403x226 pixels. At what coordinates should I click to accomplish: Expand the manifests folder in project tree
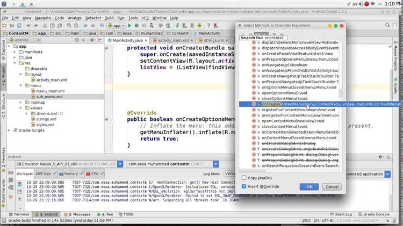(15, 52)
